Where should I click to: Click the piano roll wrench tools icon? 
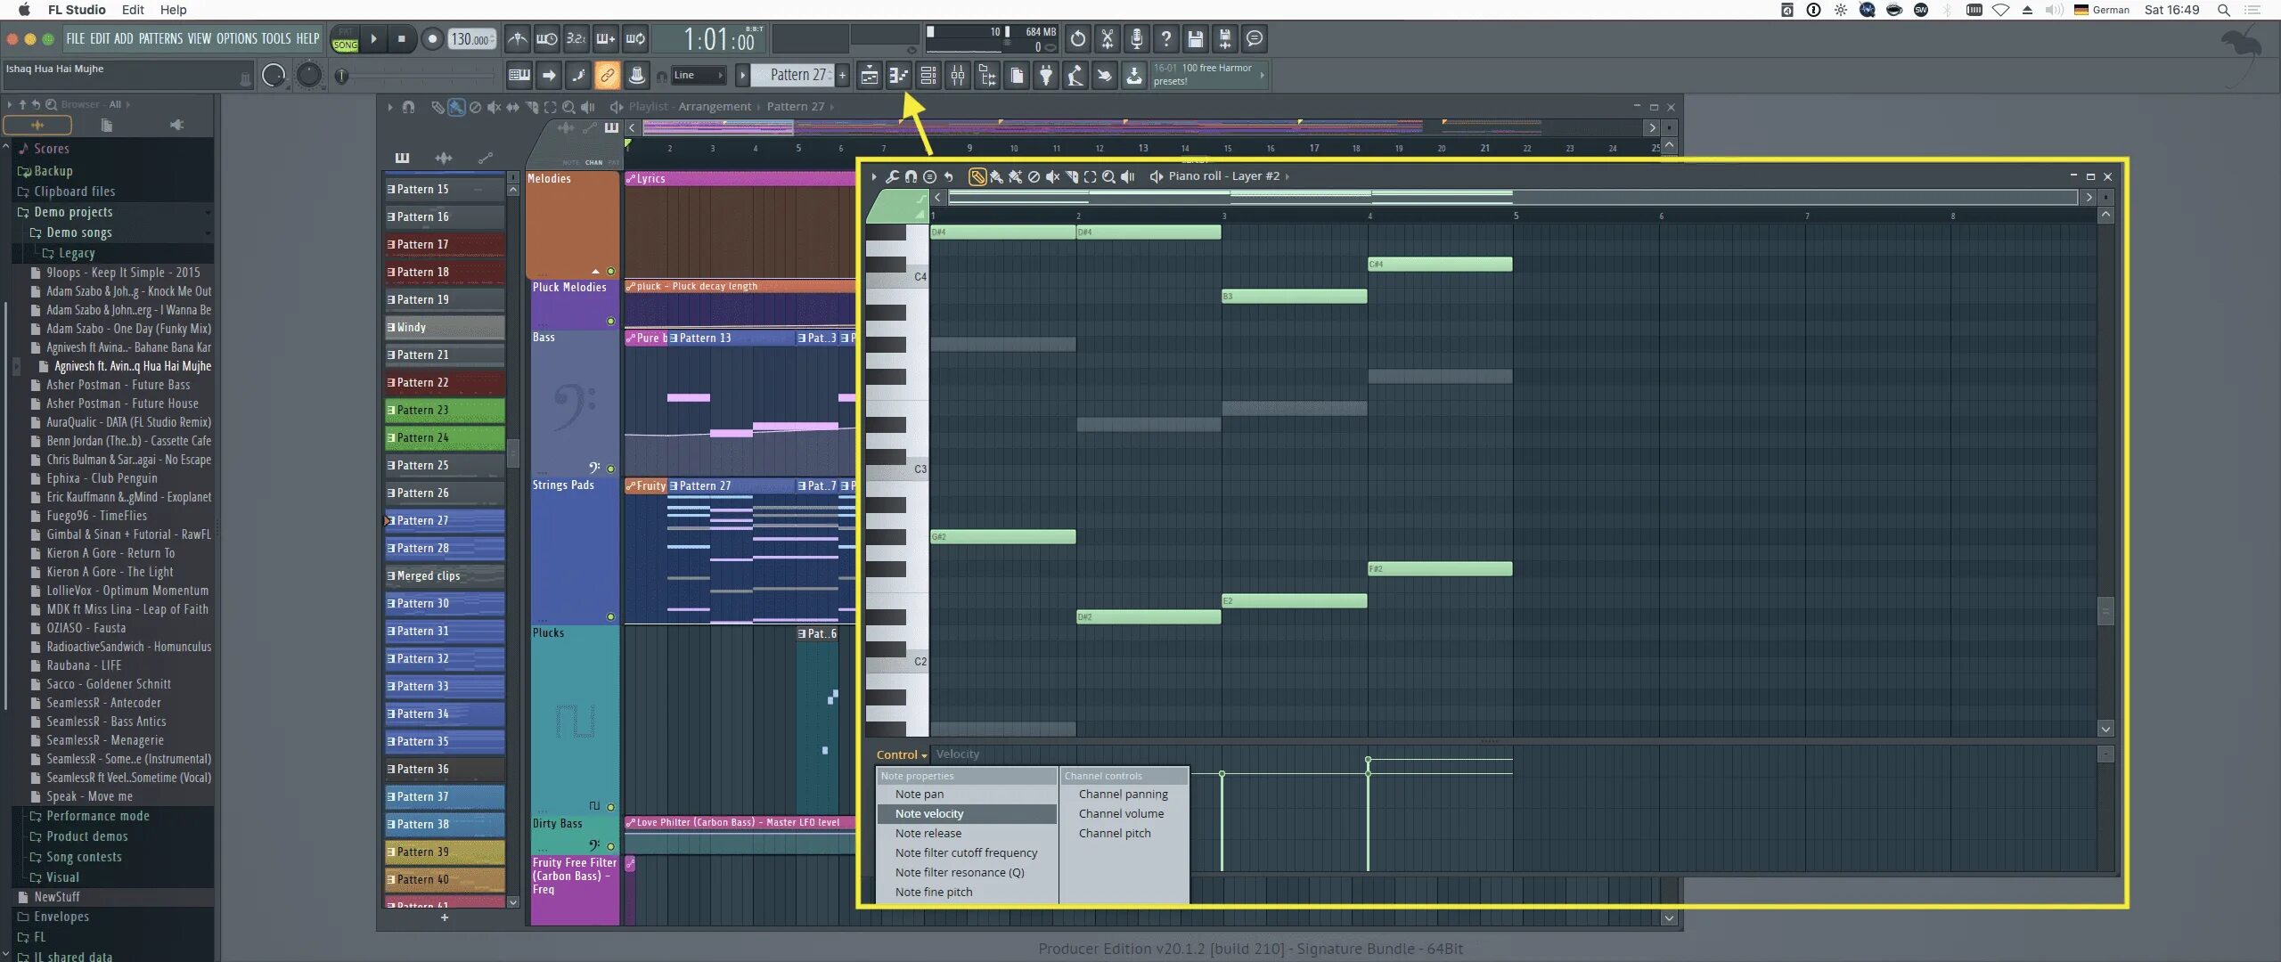[892, 176]
